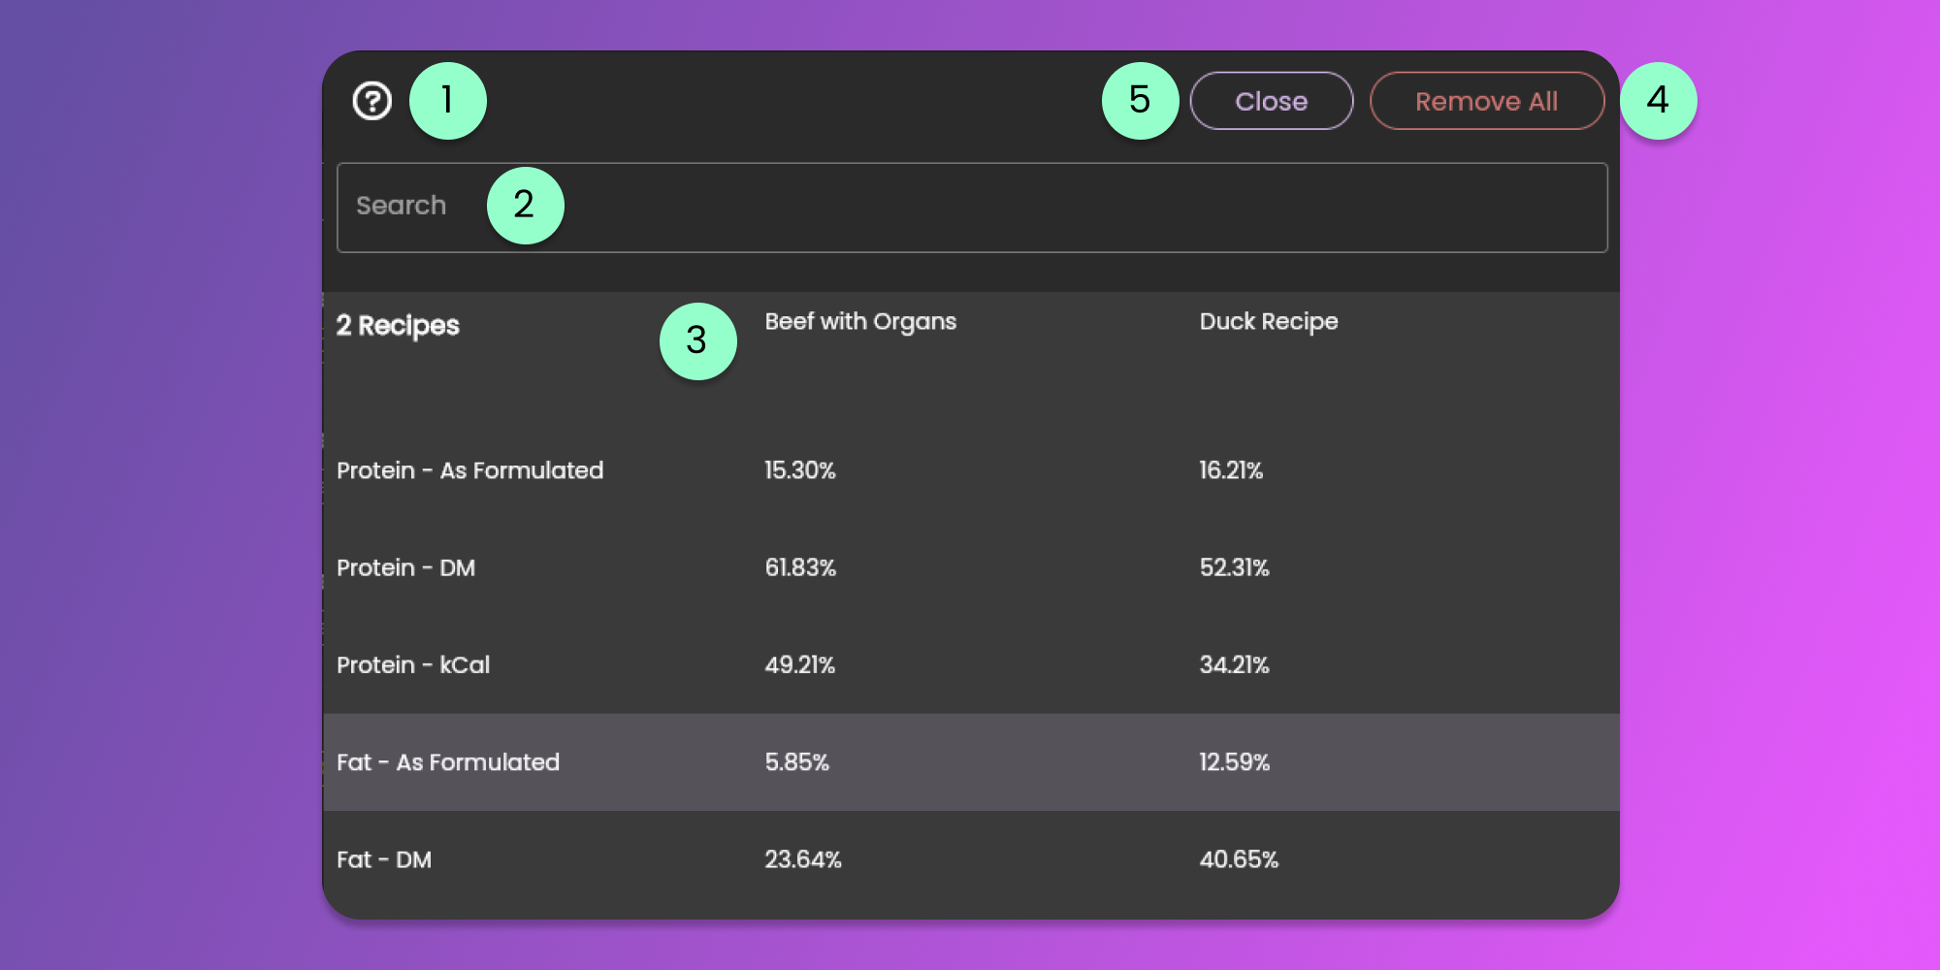The width and height of the screenshot is (1940, 970).
Task: Click the 16.21% protein value for Duck
Action: click(x=1231, y=470)
